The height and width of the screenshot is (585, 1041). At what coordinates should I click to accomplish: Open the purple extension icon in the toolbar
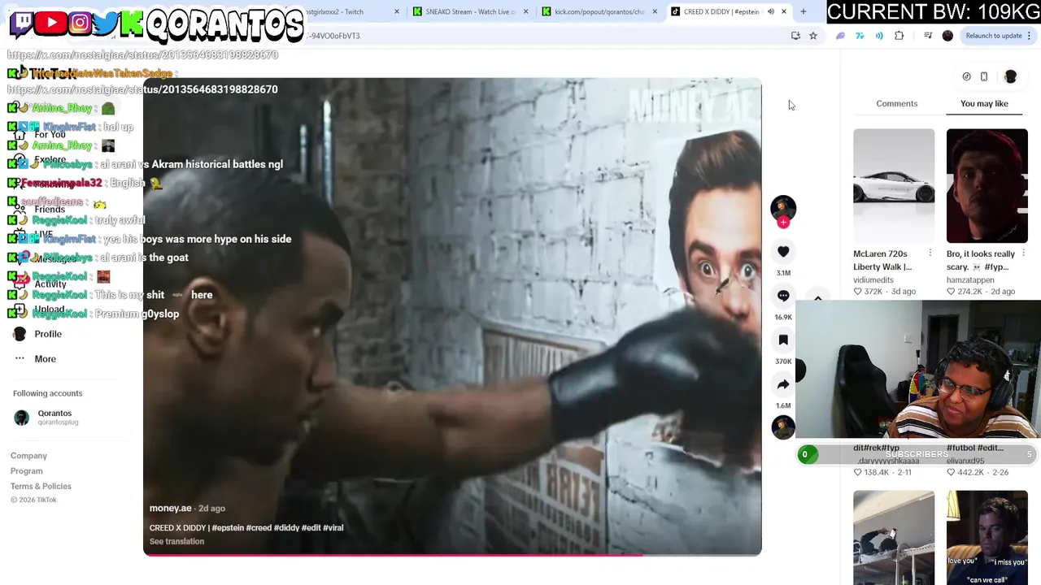point(840,36)
